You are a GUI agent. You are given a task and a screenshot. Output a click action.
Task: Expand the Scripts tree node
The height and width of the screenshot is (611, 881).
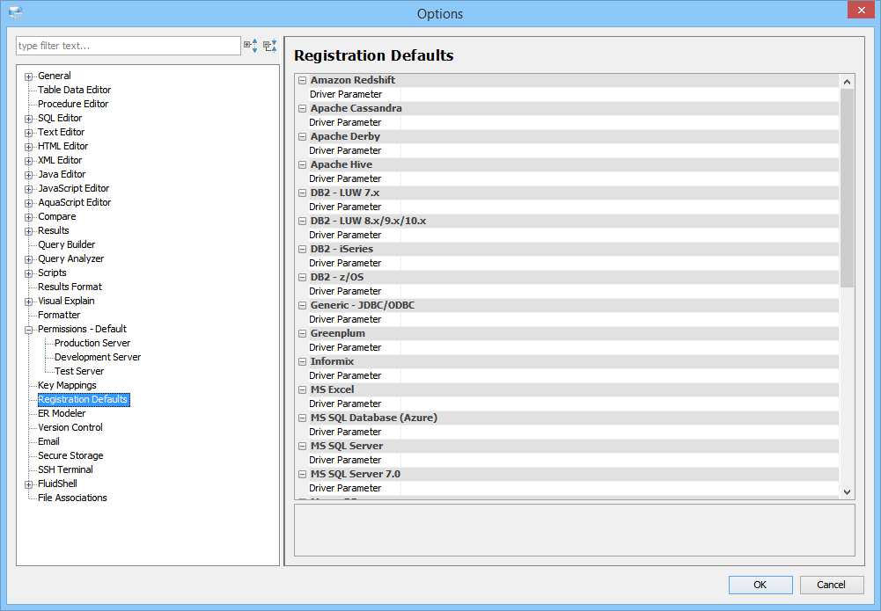click(x=29, y=273)
